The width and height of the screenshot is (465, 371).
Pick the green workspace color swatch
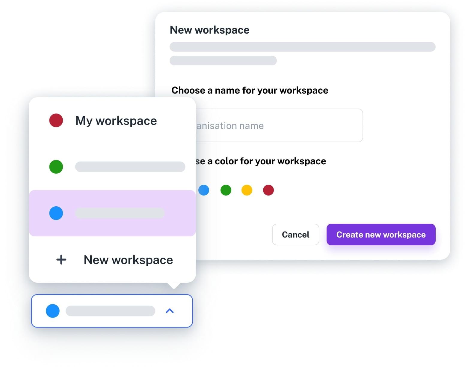pos(226,190)
